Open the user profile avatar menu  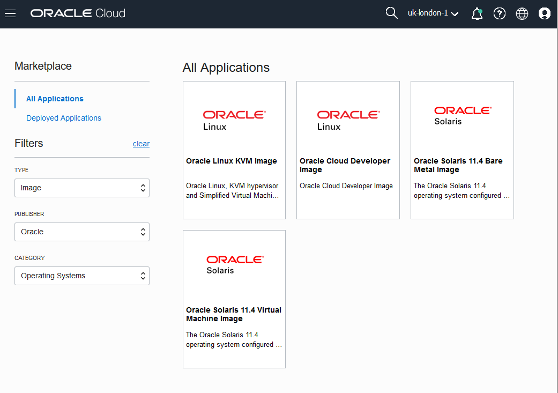click(x=545, y=14)
